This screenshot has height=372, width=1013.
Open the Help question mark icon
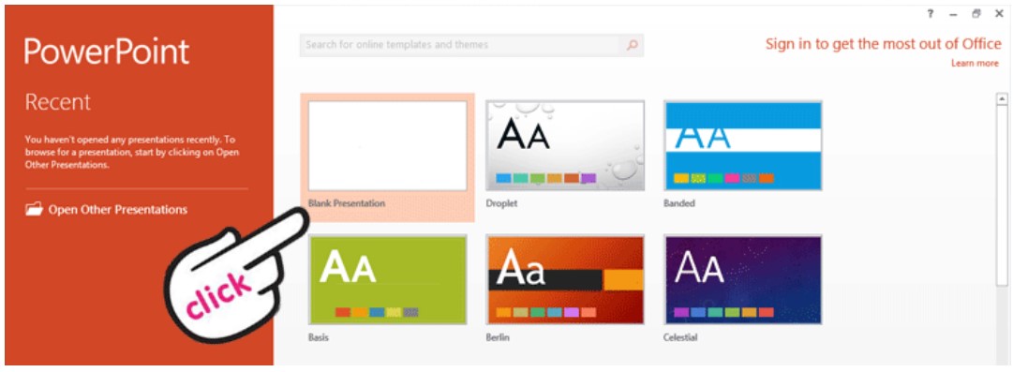pyautogui.click(x=931, y=13)
